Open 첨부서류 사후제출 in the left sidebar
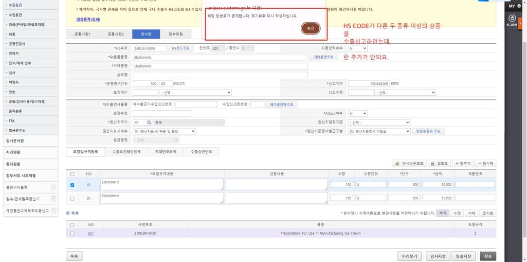 (x=21, y=176)
